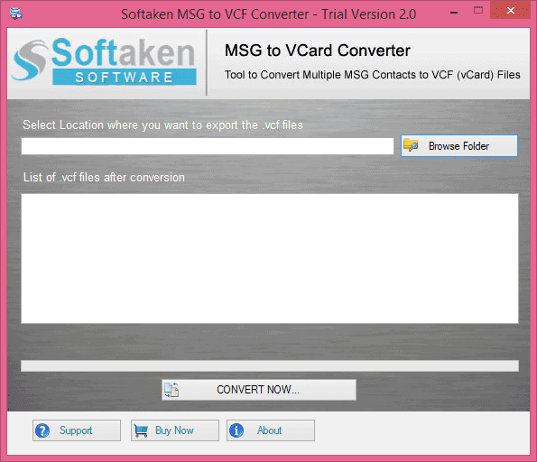
Task: Click the conversion progress bar
Action: [270, 365]
